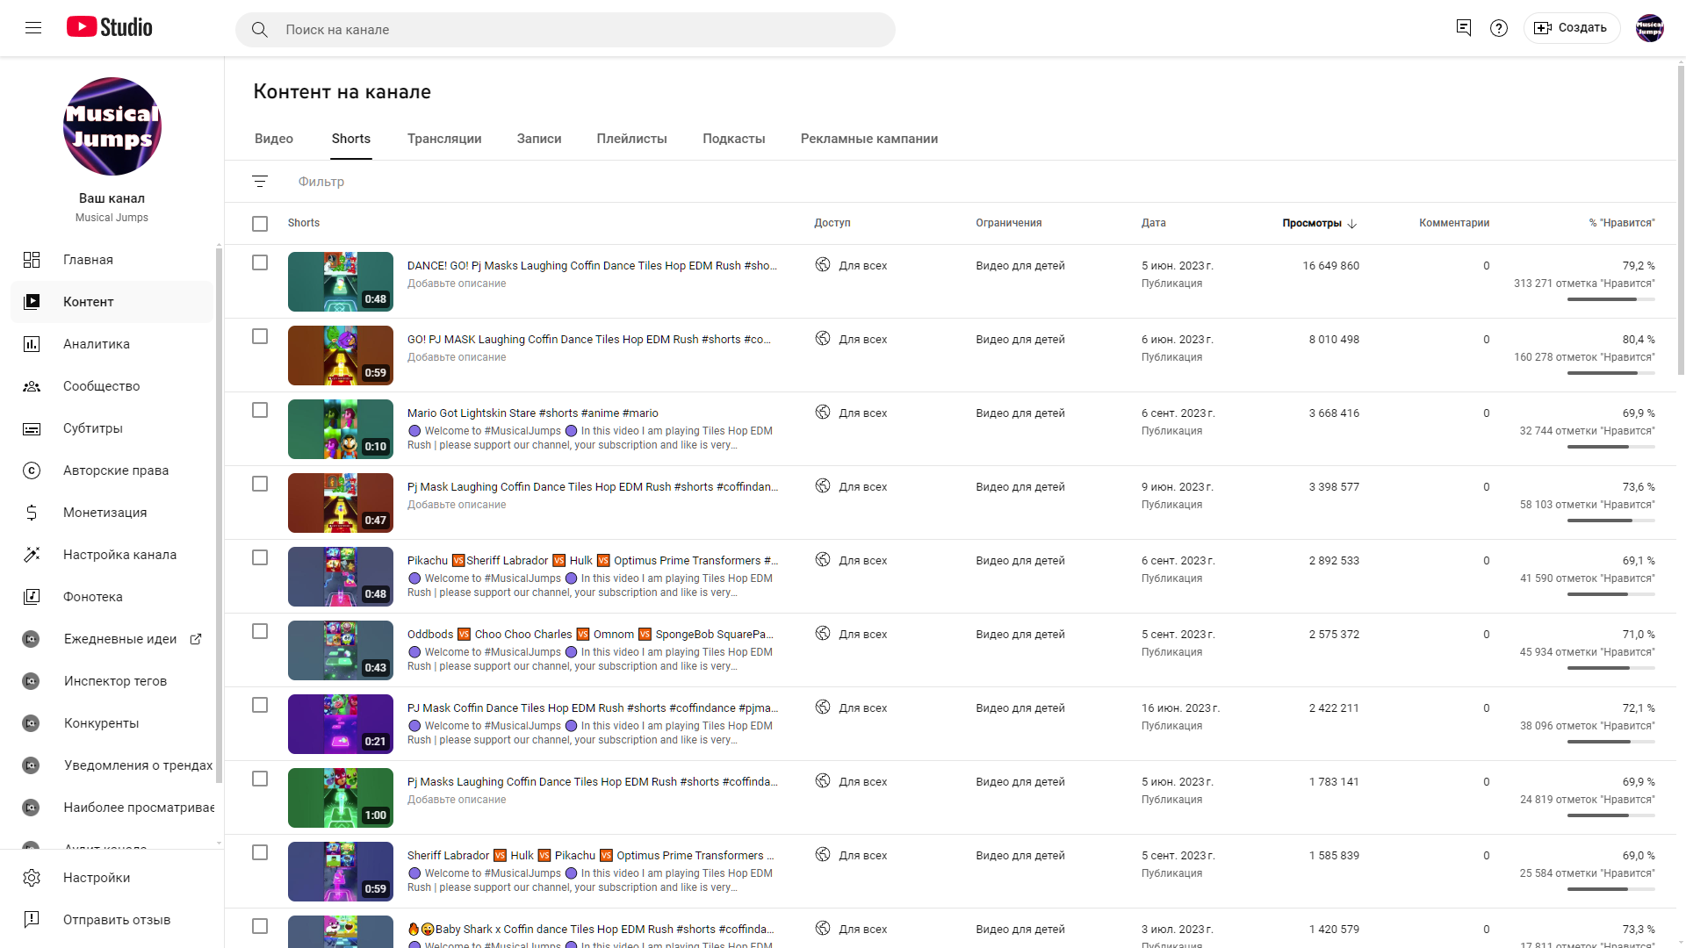Select checkbox for Mario Got Lightskin Stare

point(260,410)
